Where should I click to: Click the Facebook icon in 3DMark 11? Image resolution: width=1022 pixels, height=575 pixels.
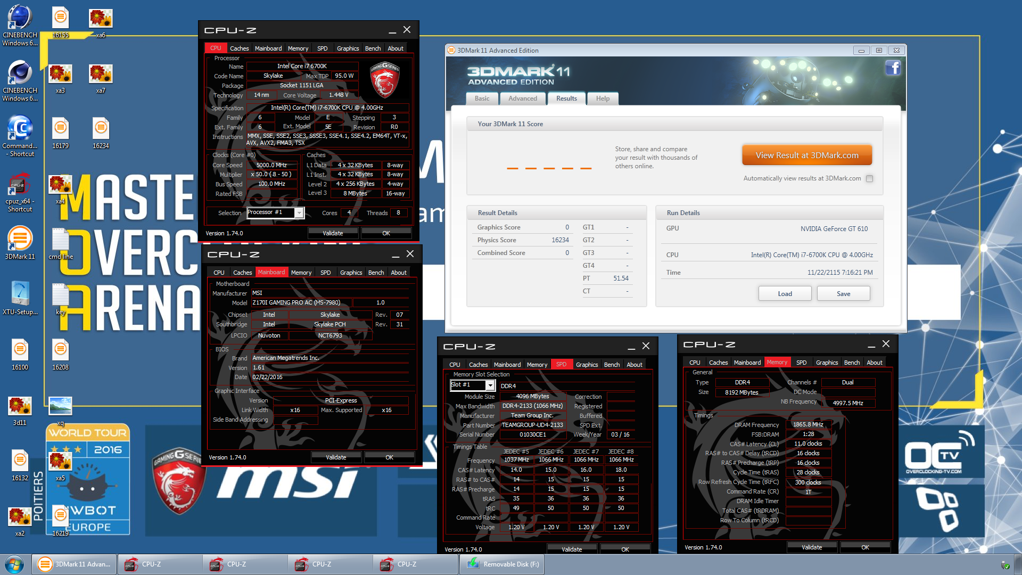tap(893, 68)
